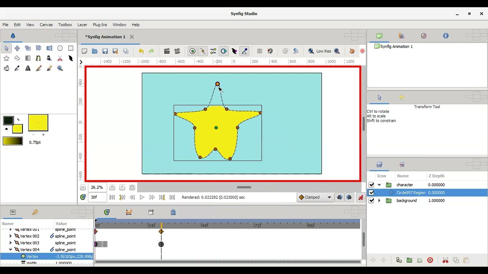Expand Vertex 003 parameter
Viewport: 488px width, 274px height.
[x=11, y=243]
